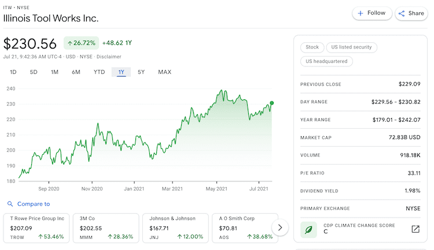Show the MAX price chart
This screenshot has width=434, height=250.
(x=165, y=72)
